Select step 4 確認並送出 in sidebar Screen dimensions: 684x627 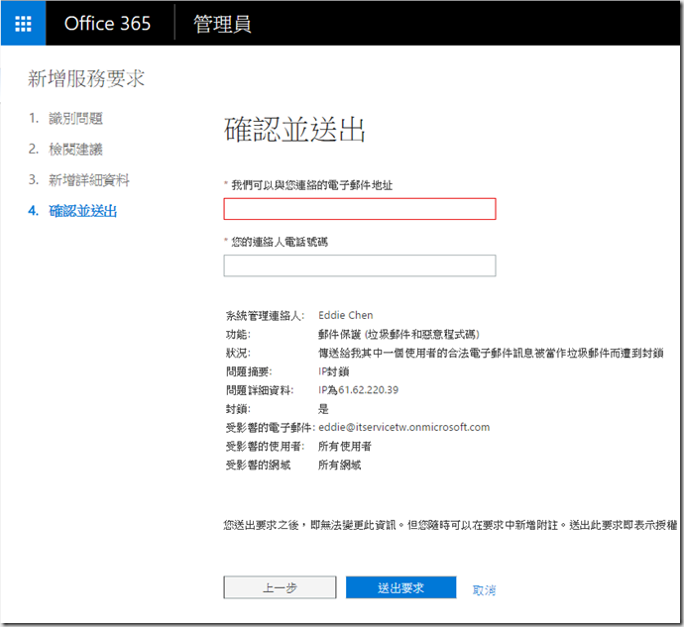coord(82,211)
